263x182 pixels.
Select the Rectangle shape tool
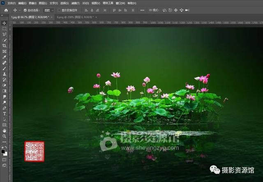click(5, 125)
